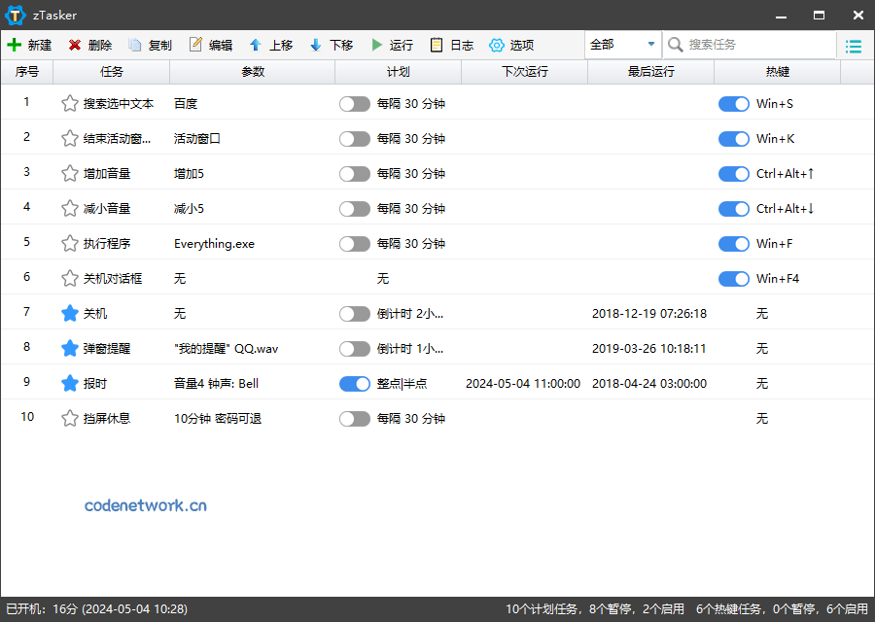The width and height of the screenshot is (875, 622).
Task: Star the 搜索选中文本 task as favorite
Action: point(69,103)
